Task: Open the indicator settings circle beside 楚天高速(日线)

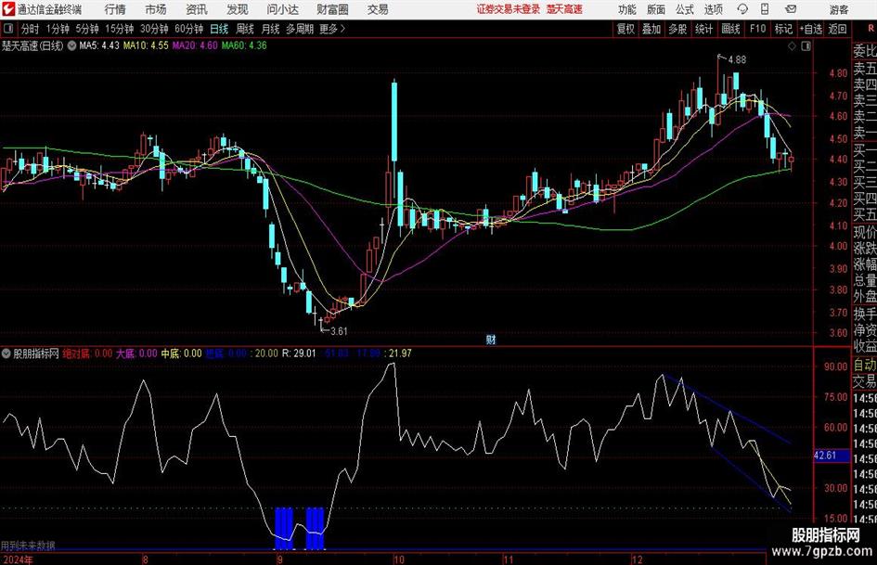Action: tap(71, 45)
